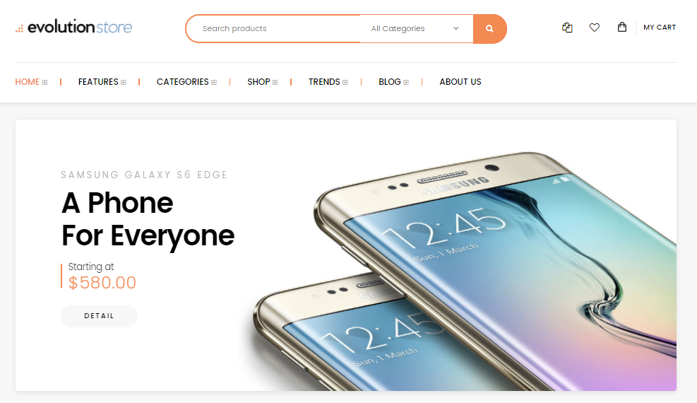Click the evolution store logo
This screenshot has width=697, height=403.
[x=73, y=27]
